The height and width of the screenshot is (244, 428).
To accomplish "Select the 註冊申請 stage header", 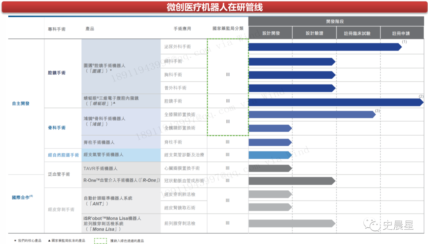I will 402,33.
